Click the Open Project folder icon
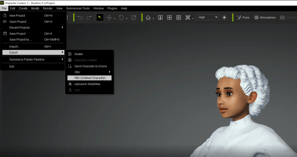 point(5,21)
